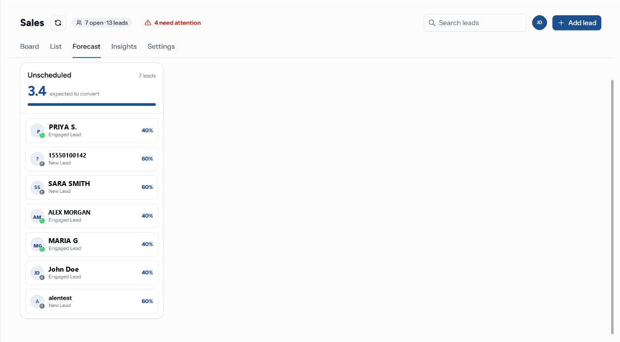Click the people icon in the leads badge
Screen dimensions: 620x342
coord(79,23)
